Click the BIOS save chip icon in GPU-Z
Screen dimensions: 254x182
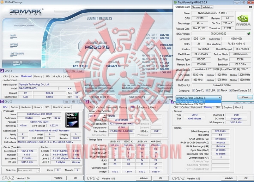[x=249, y=34]
